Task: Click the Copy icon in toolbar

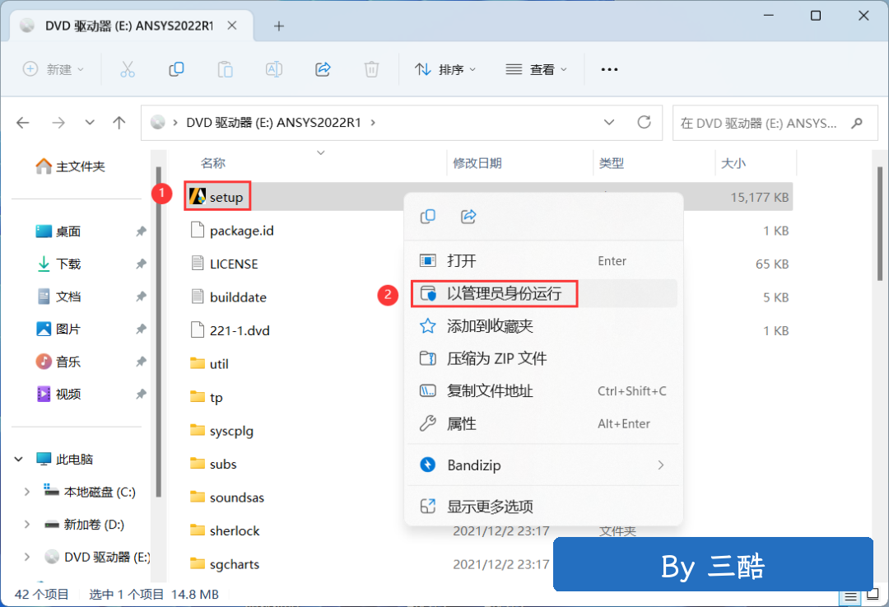Action: tap(176, 69)
